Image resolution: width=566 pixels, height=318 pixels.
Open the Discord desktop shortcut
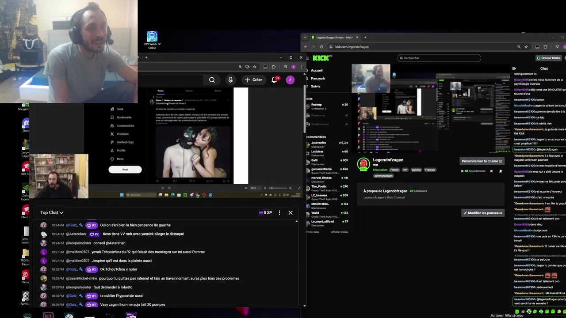pos(26,125)
